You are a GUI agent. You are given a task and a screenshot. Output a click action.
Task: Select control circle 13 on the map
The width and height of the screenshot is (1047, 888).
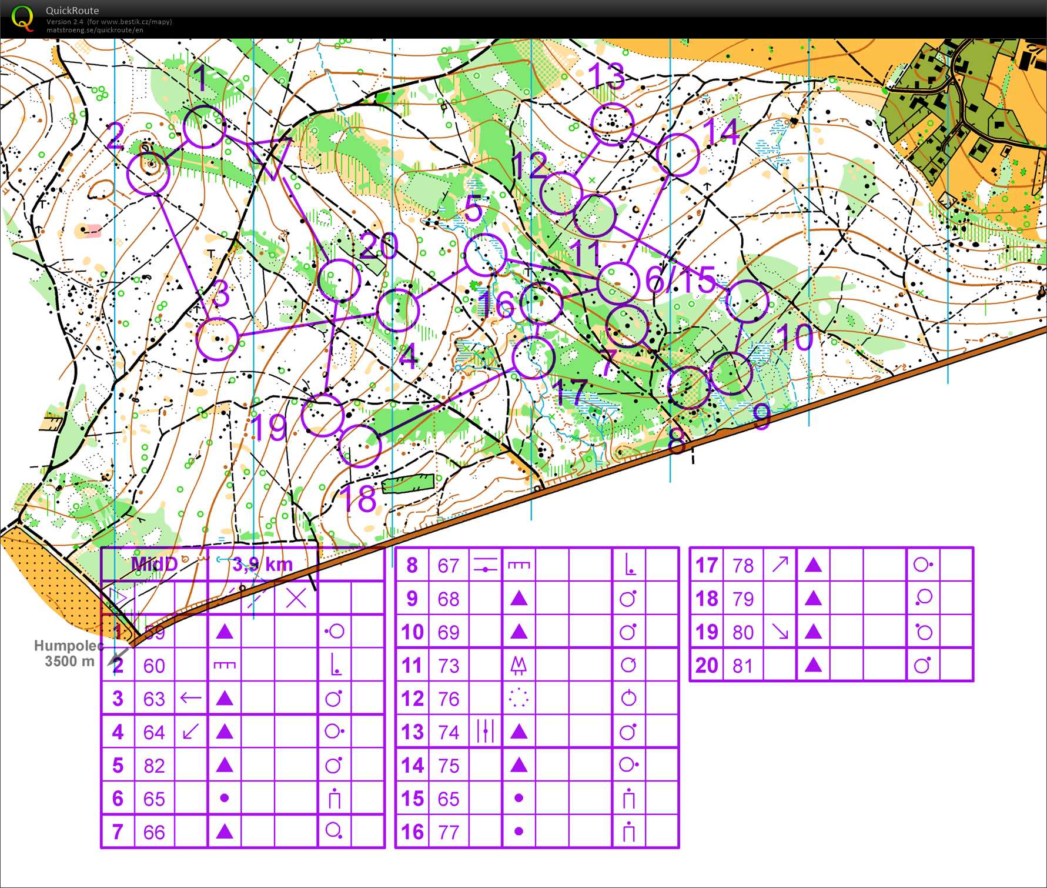[613, 124]
